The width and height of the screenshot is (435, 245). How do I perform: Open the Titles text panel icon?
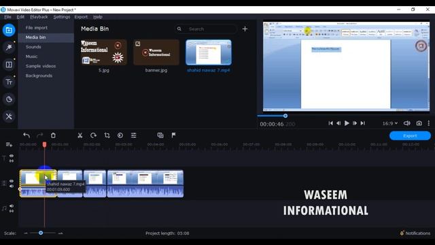(x=9, y=82)
